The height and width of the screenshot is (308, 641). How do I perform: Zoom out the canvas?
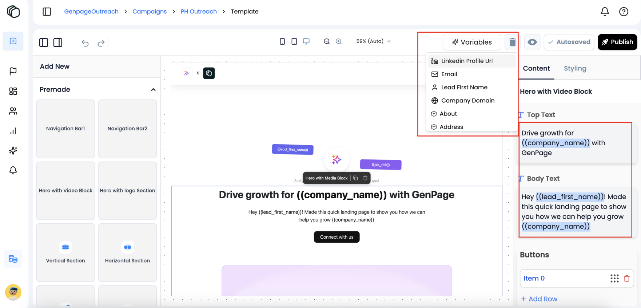327,41
